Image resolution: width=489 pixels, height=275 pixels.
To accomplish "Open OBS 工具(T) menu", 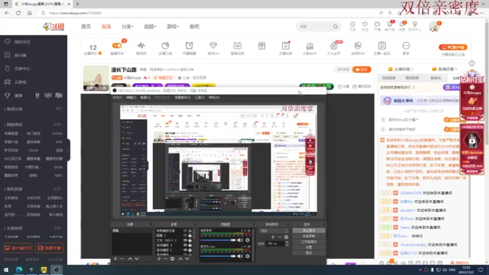I will [x=200, y=98].
